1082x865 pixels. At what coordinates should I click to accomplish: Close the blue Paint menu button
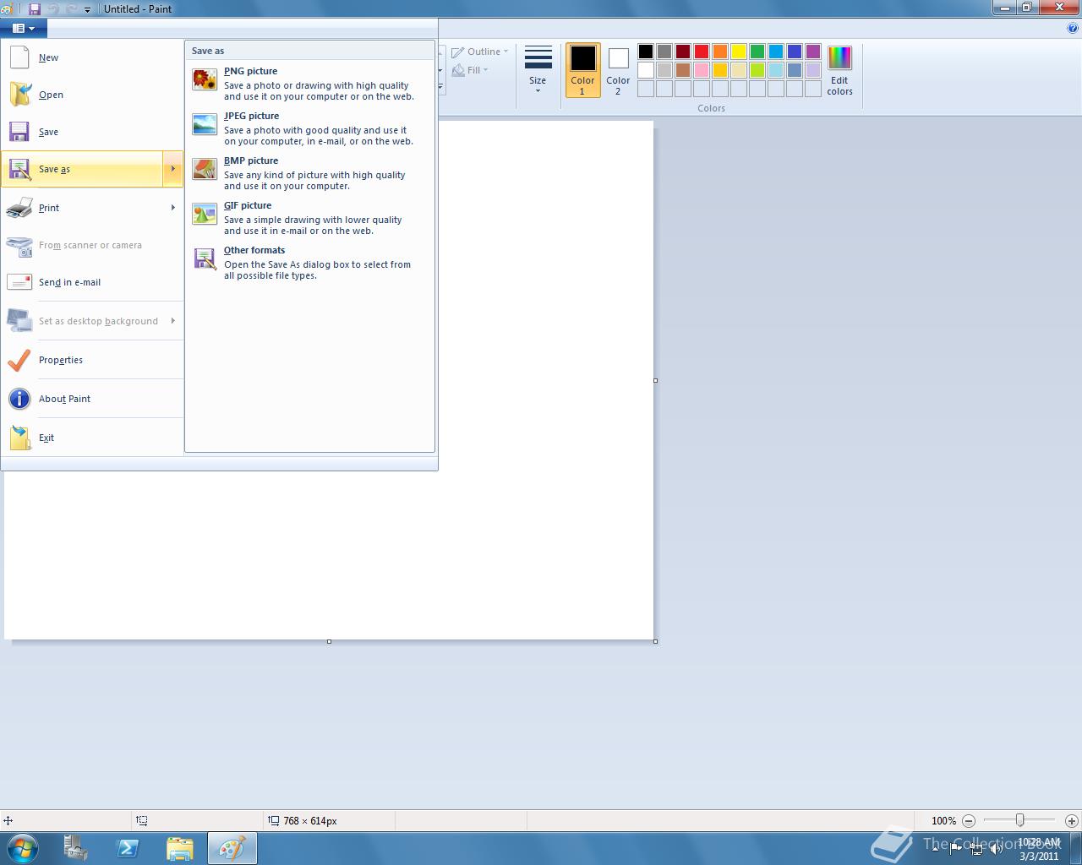point(24,28)
